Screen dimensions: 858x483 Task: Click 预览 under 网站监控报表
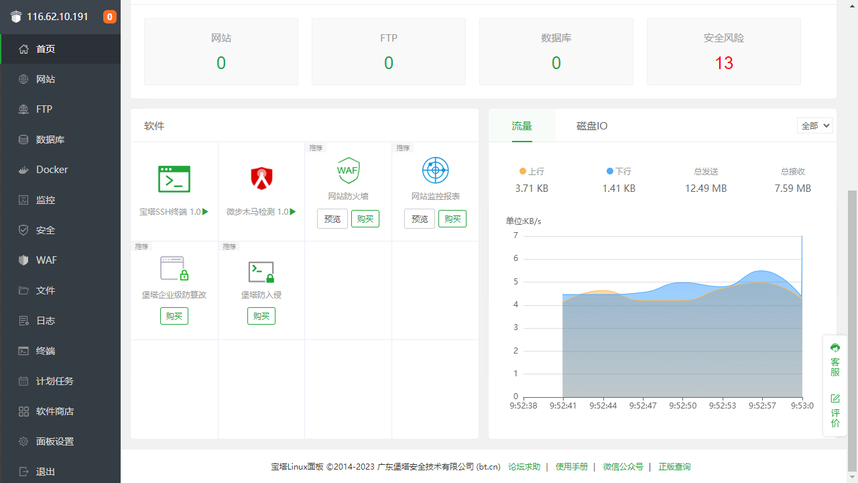point(420,219)
